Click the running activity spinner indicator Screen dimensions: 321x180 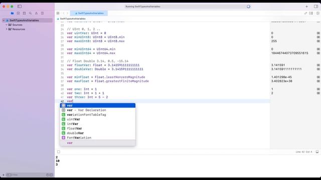pos(248,6)
